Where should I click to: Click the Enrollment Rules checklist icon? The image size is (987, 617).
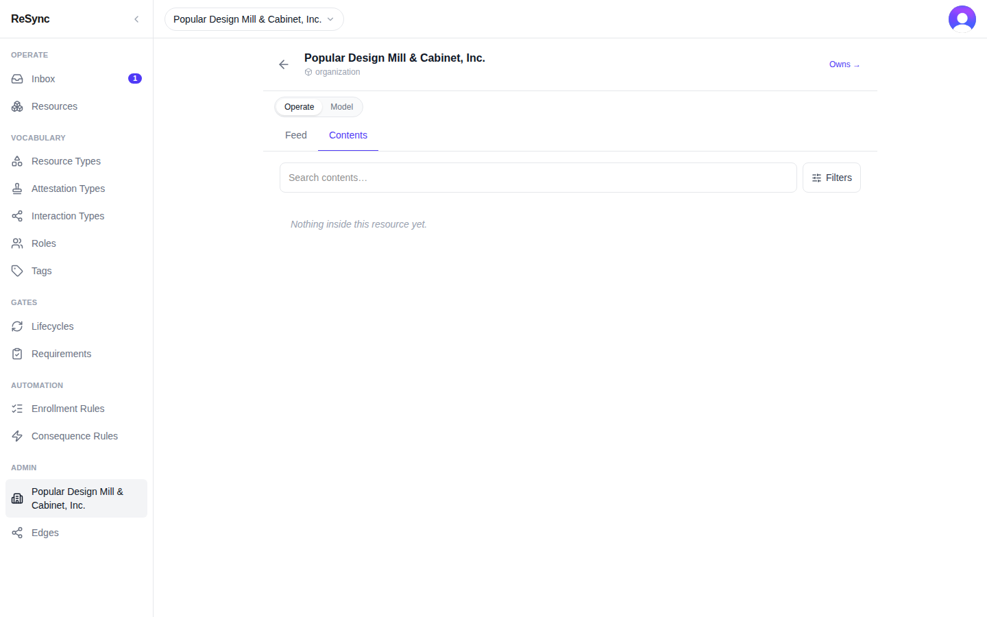click(17, 409)
